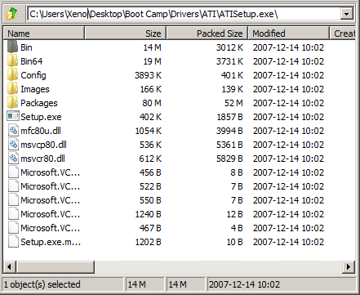The image size is (360, 295).
Task: Sort by the Packed Size column header
Action: [207, 34]
